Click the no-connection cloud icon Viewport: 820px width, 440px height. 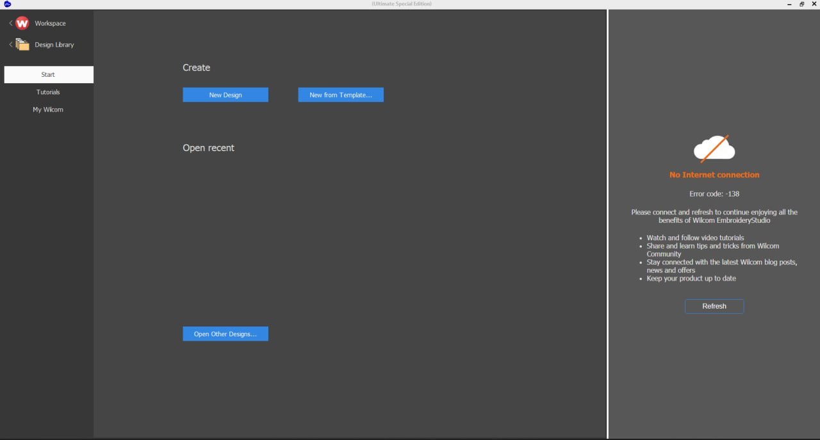click(714, 149)
